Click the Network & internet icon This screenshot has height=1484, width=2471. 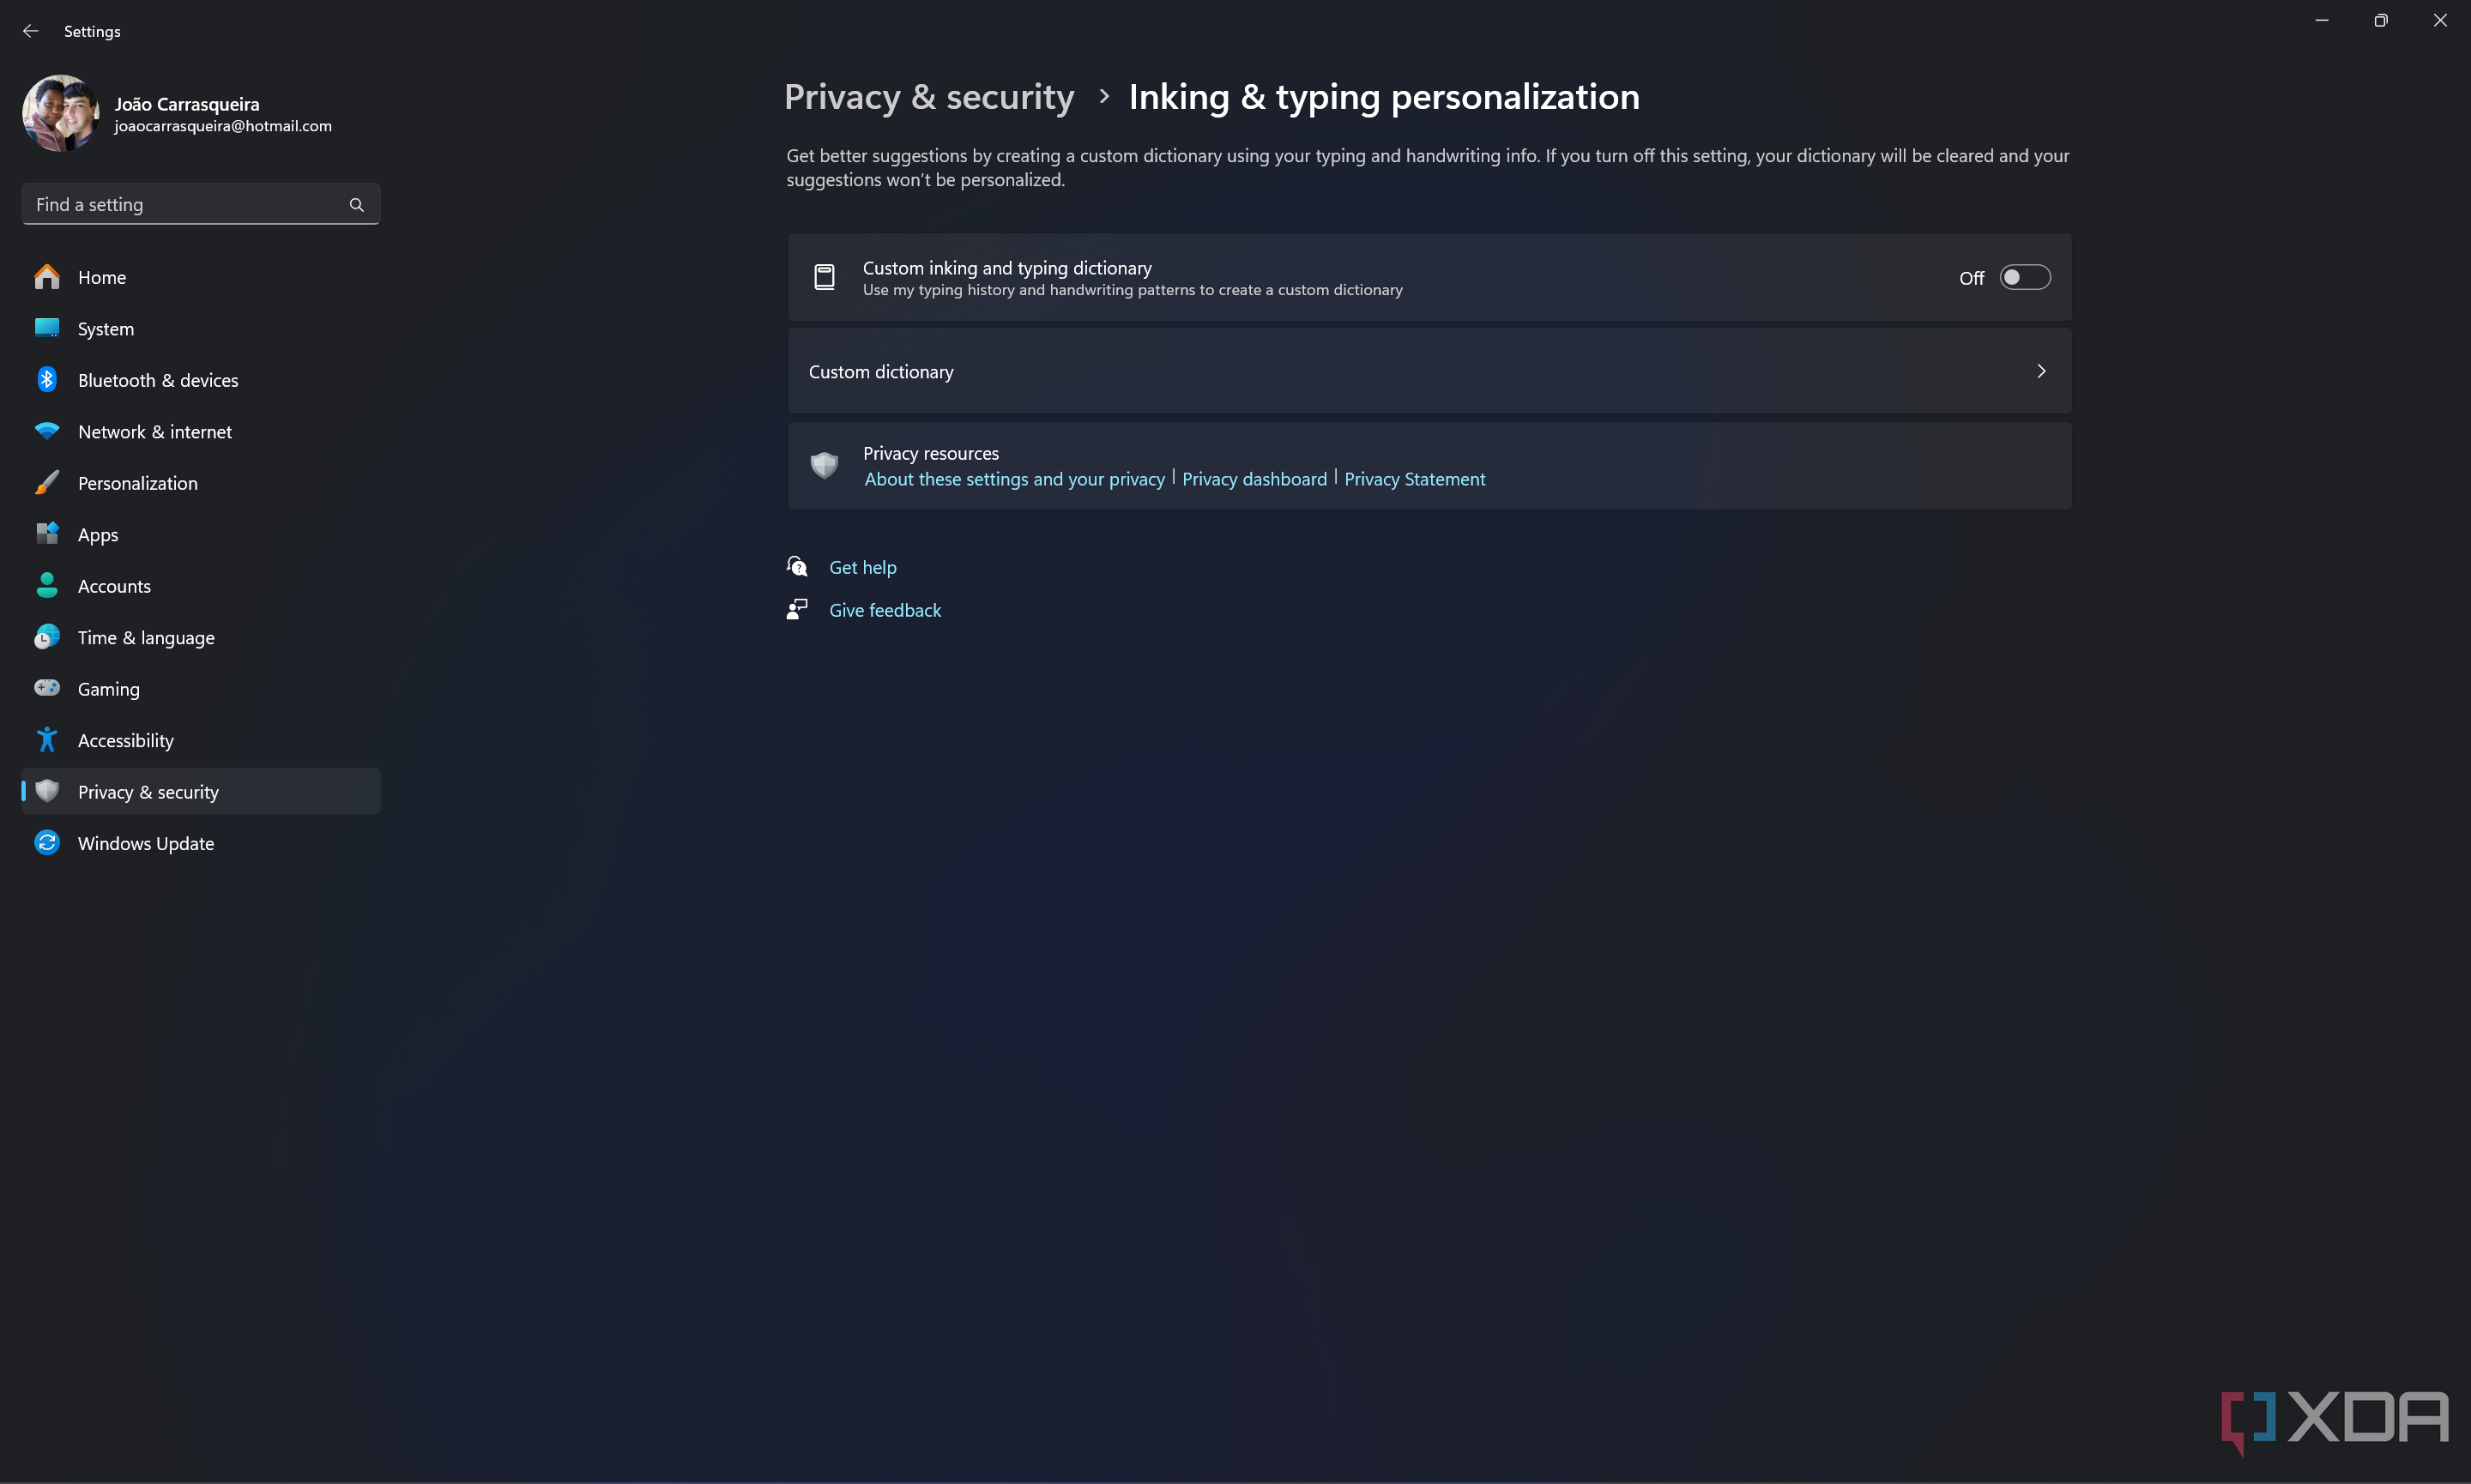(48, 431)
